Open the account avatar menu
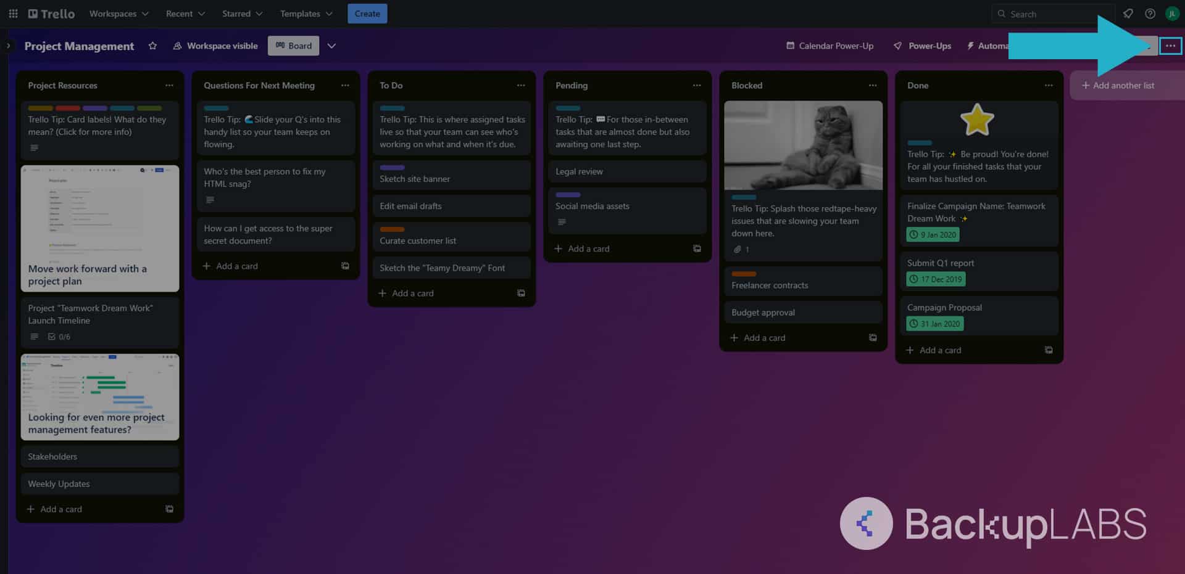The width and height of the screenshot is (1185, 574). [x=1172, y=14]
